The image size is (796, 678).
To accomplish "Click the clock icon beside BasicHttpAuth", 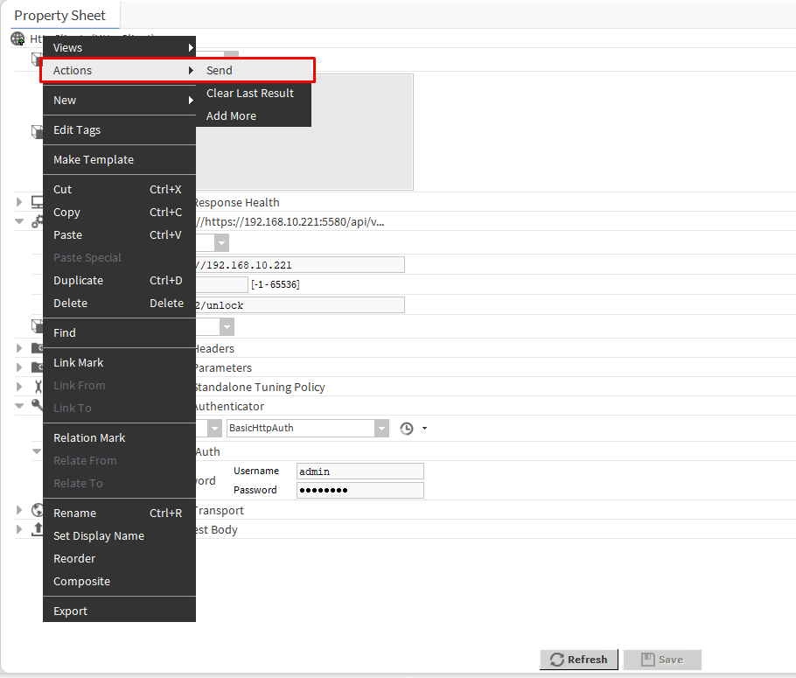I will click(407, 429).
